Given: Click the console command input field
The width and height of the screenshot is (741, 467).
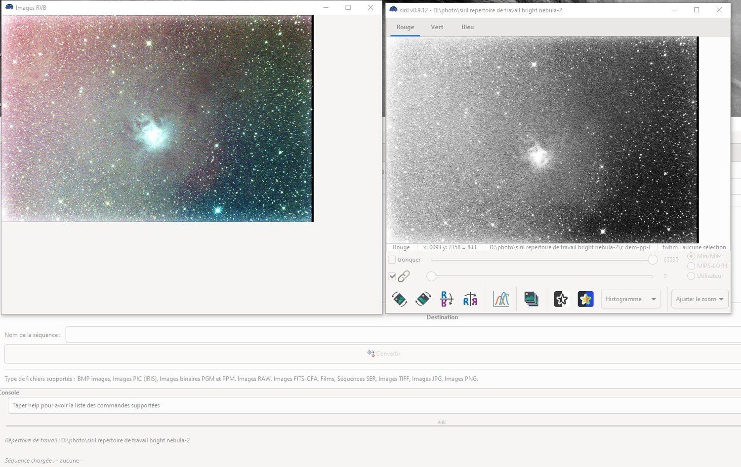Looking at the screenshot, I should 374,406.
